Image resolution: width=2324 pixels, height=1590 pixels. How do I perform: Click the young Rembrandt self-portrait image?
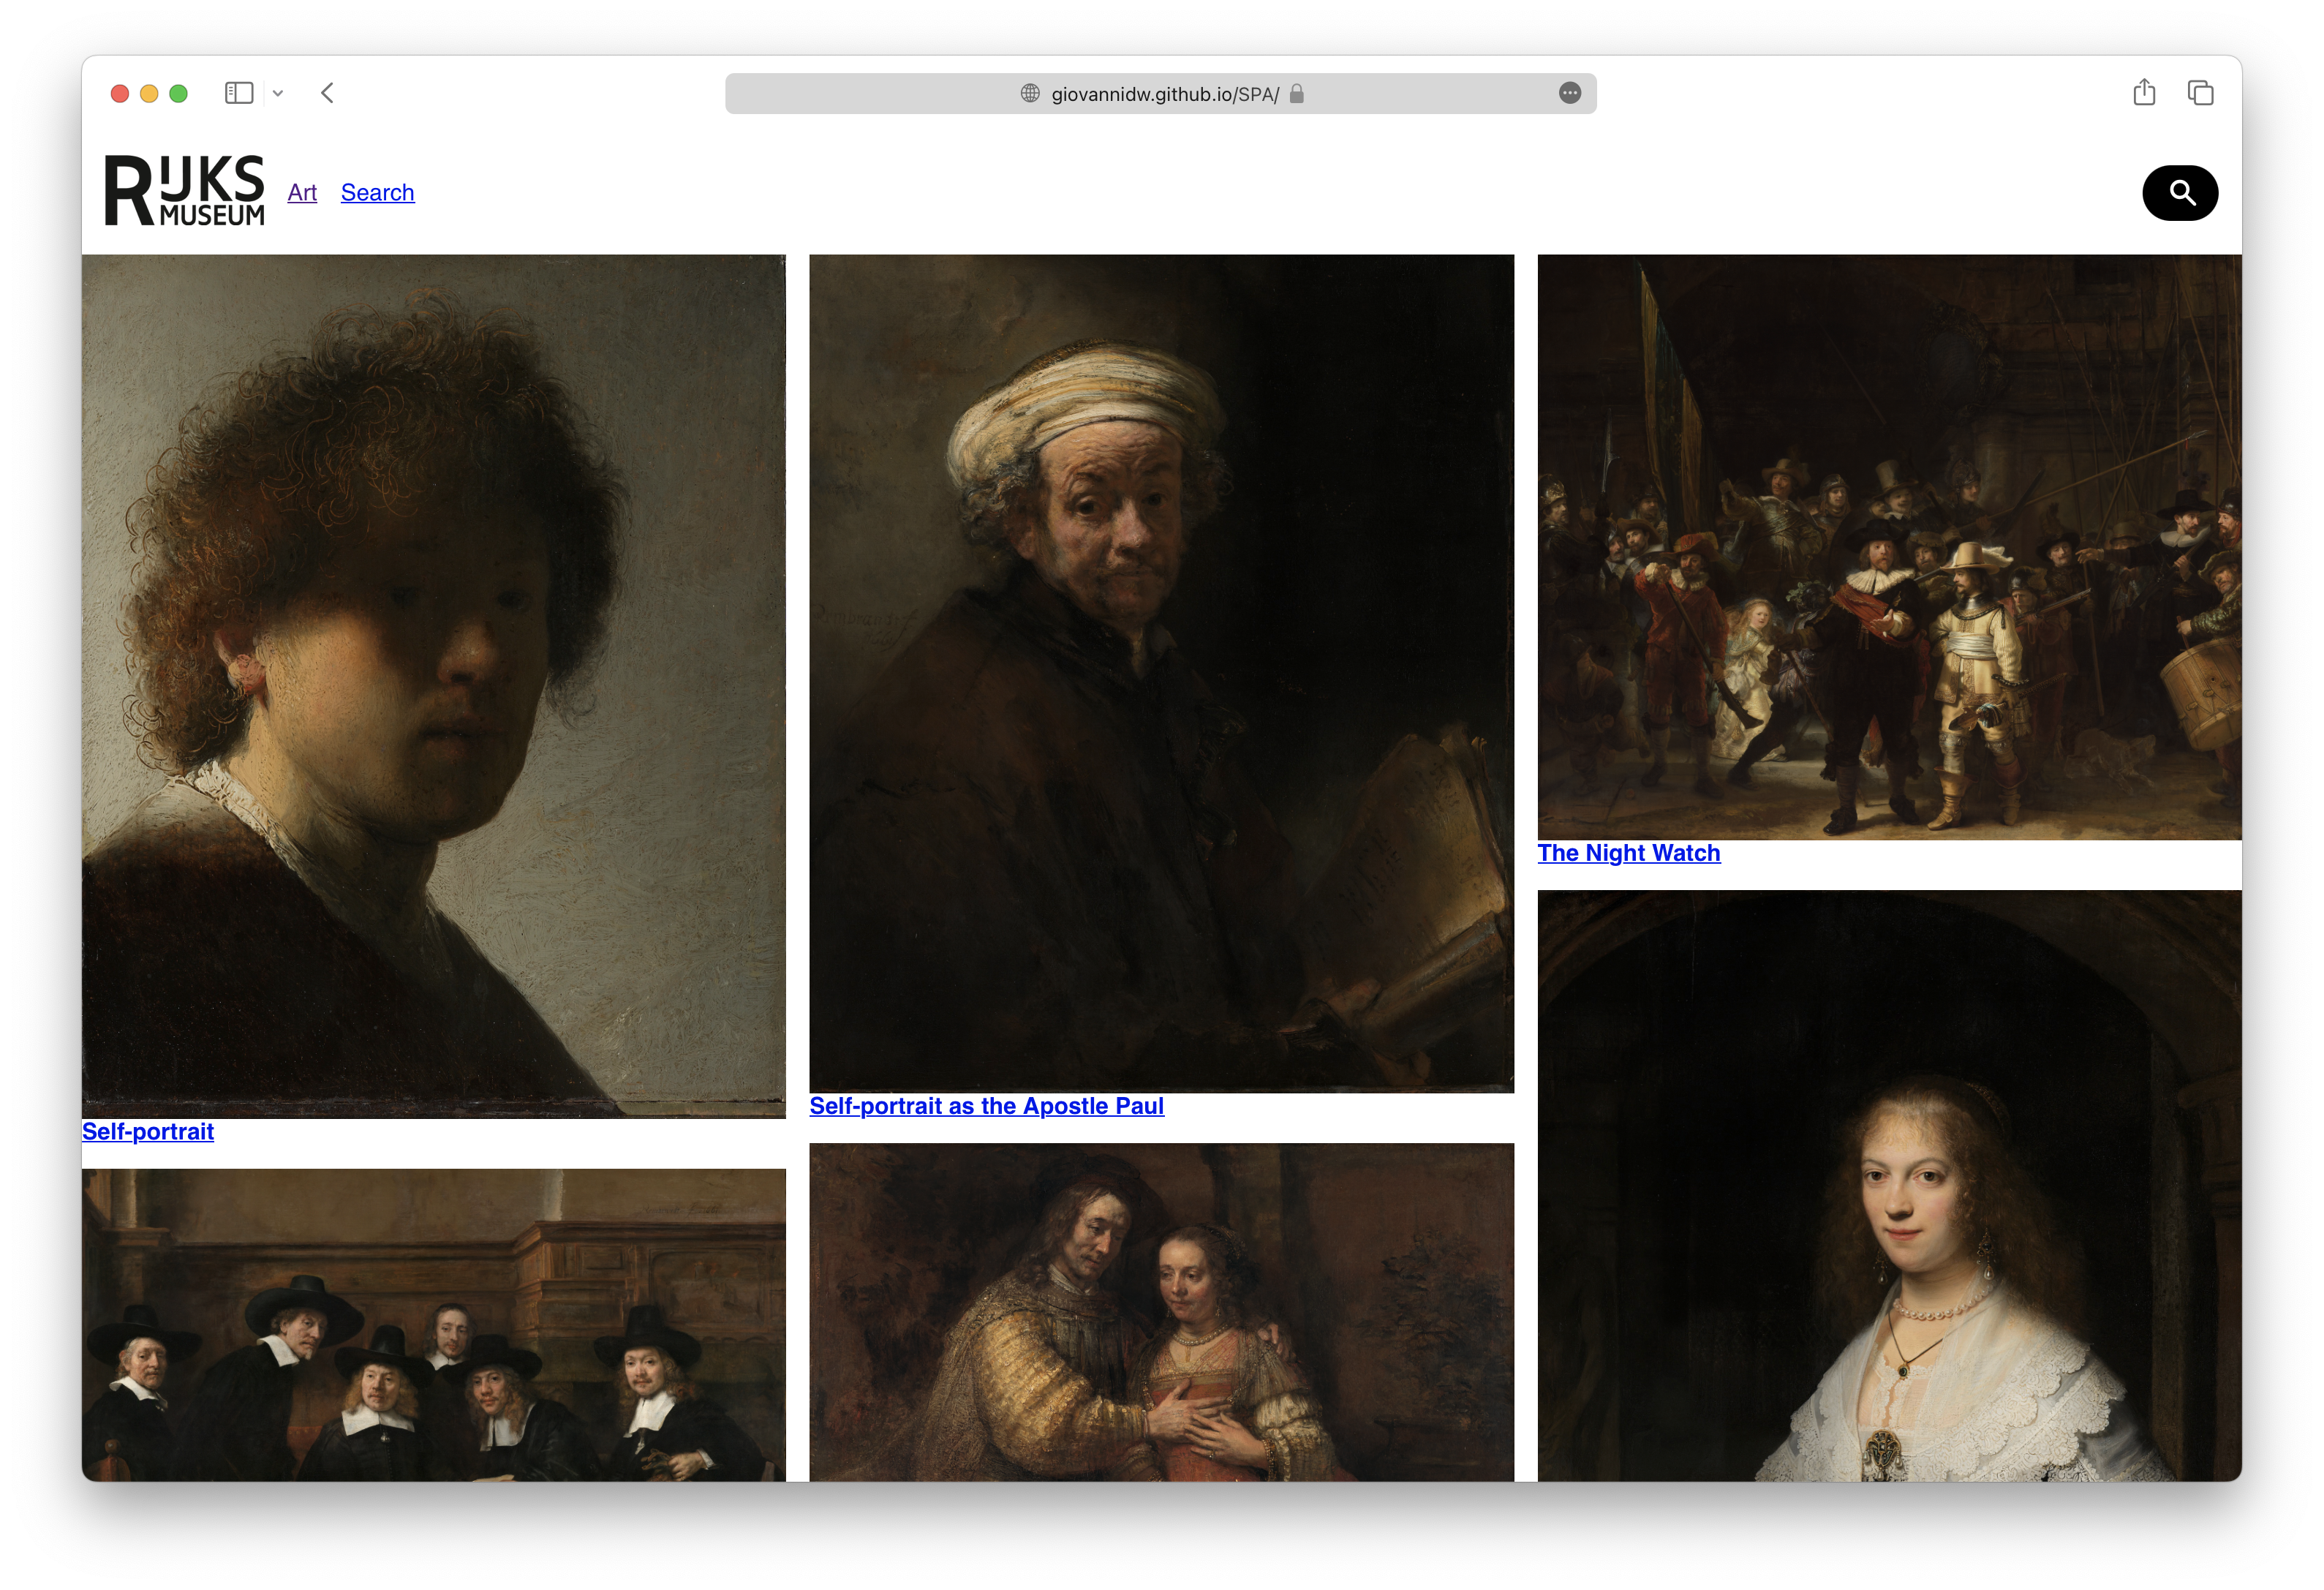point(433,685)
